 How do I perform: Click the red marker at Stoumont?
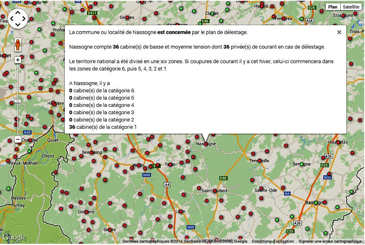pos(344,16)
